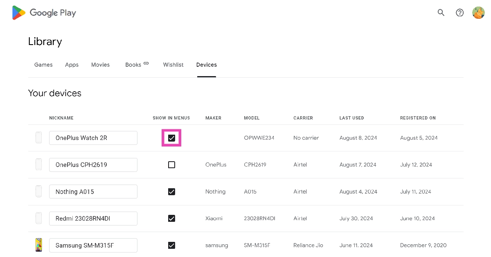Click the Google Play logo
The image size is (491, 257).
point(44,13)
